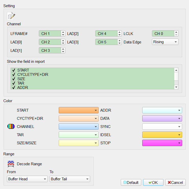189x189 pixels.
Task: Open the DATA color dropdown
Action: pyautogui.click(x=162, y=118)
